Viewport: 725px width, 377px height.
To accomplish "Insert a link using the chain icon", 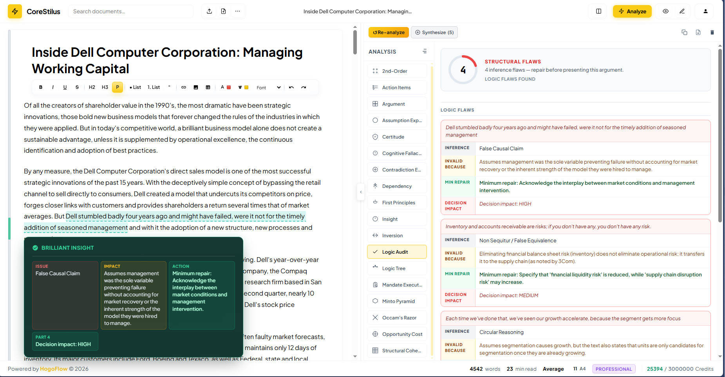I will pos(183,87).
